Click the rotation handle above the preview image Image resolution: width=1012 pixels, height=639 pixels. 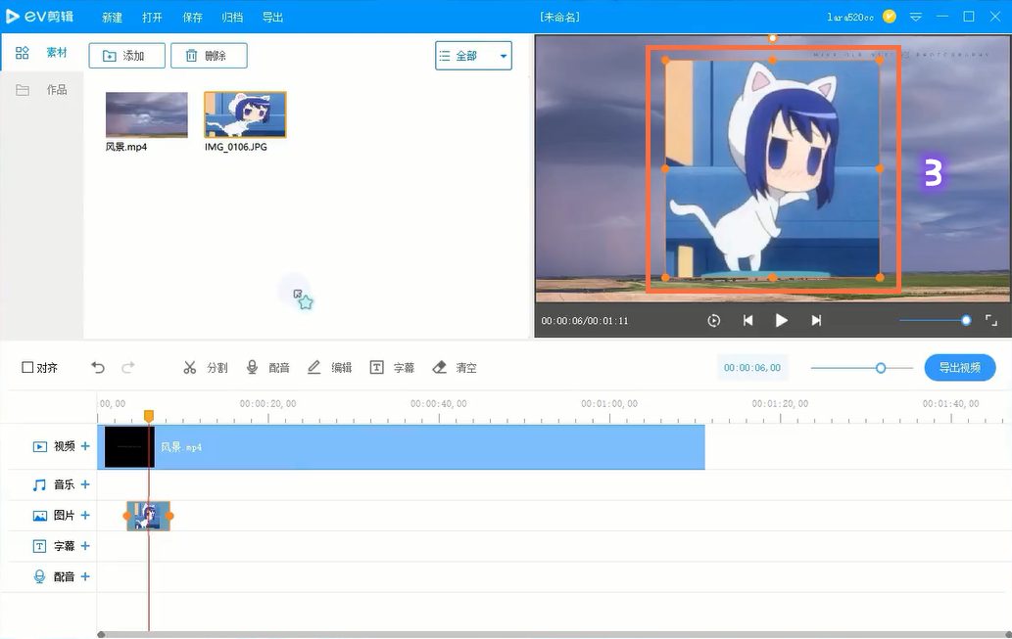point(773,39)
